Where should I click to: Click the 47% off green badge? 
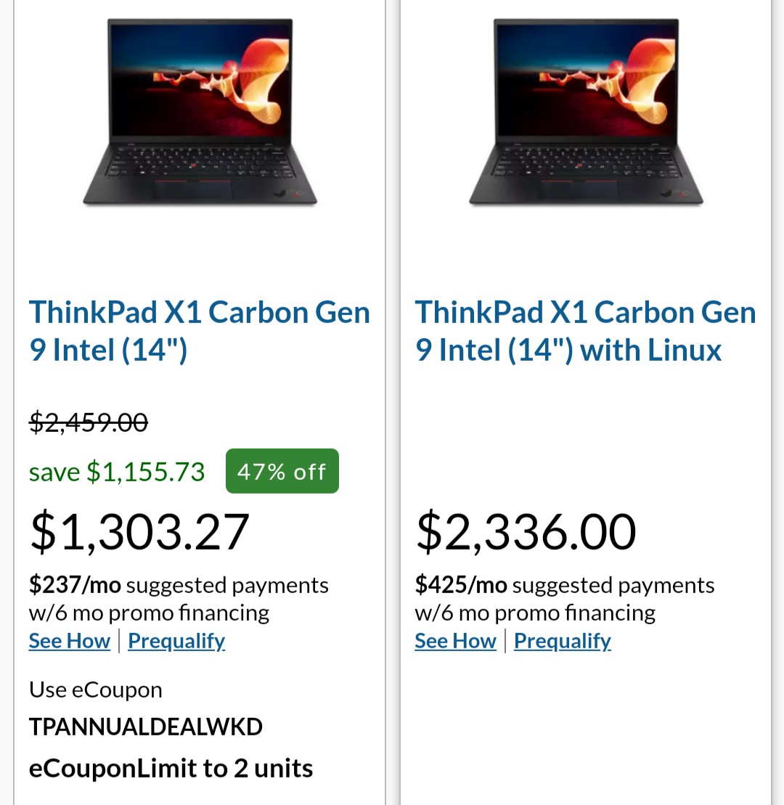[x=282, y=472]
